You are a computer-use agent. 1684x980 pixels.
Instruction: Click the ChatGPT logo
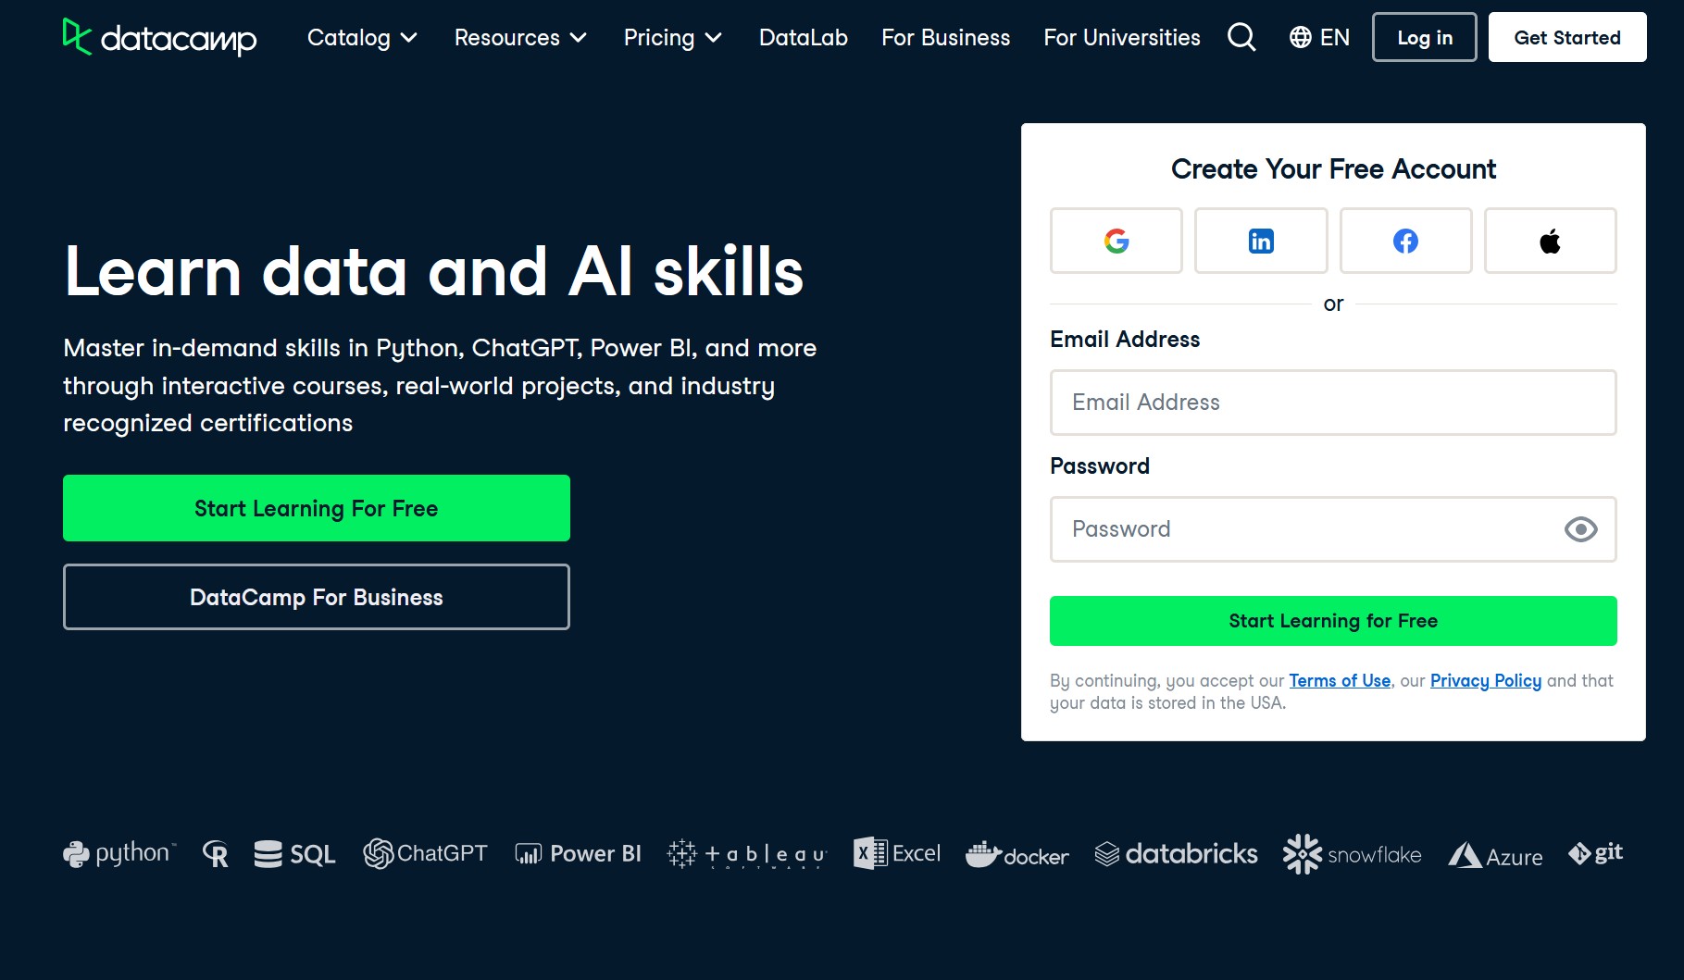(425, 853)
